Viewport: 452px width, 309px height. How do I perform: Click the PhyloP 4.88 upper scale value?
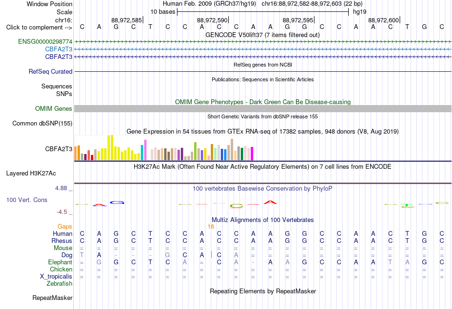(61, 188)
